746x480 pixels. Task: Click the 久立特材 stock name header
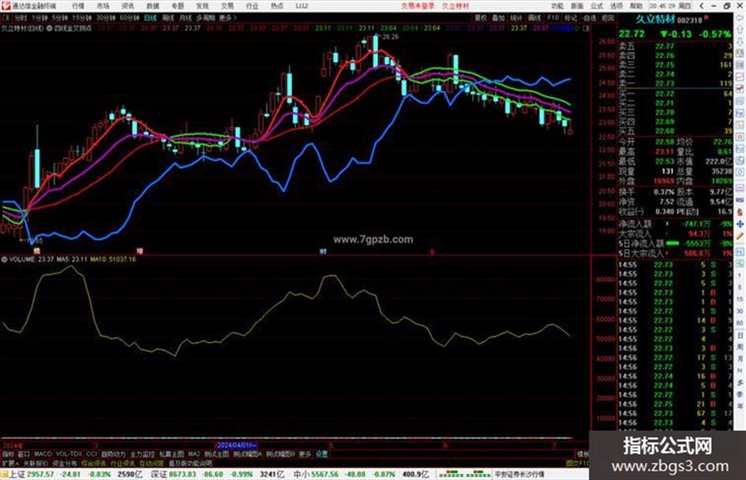coord(655,20)
